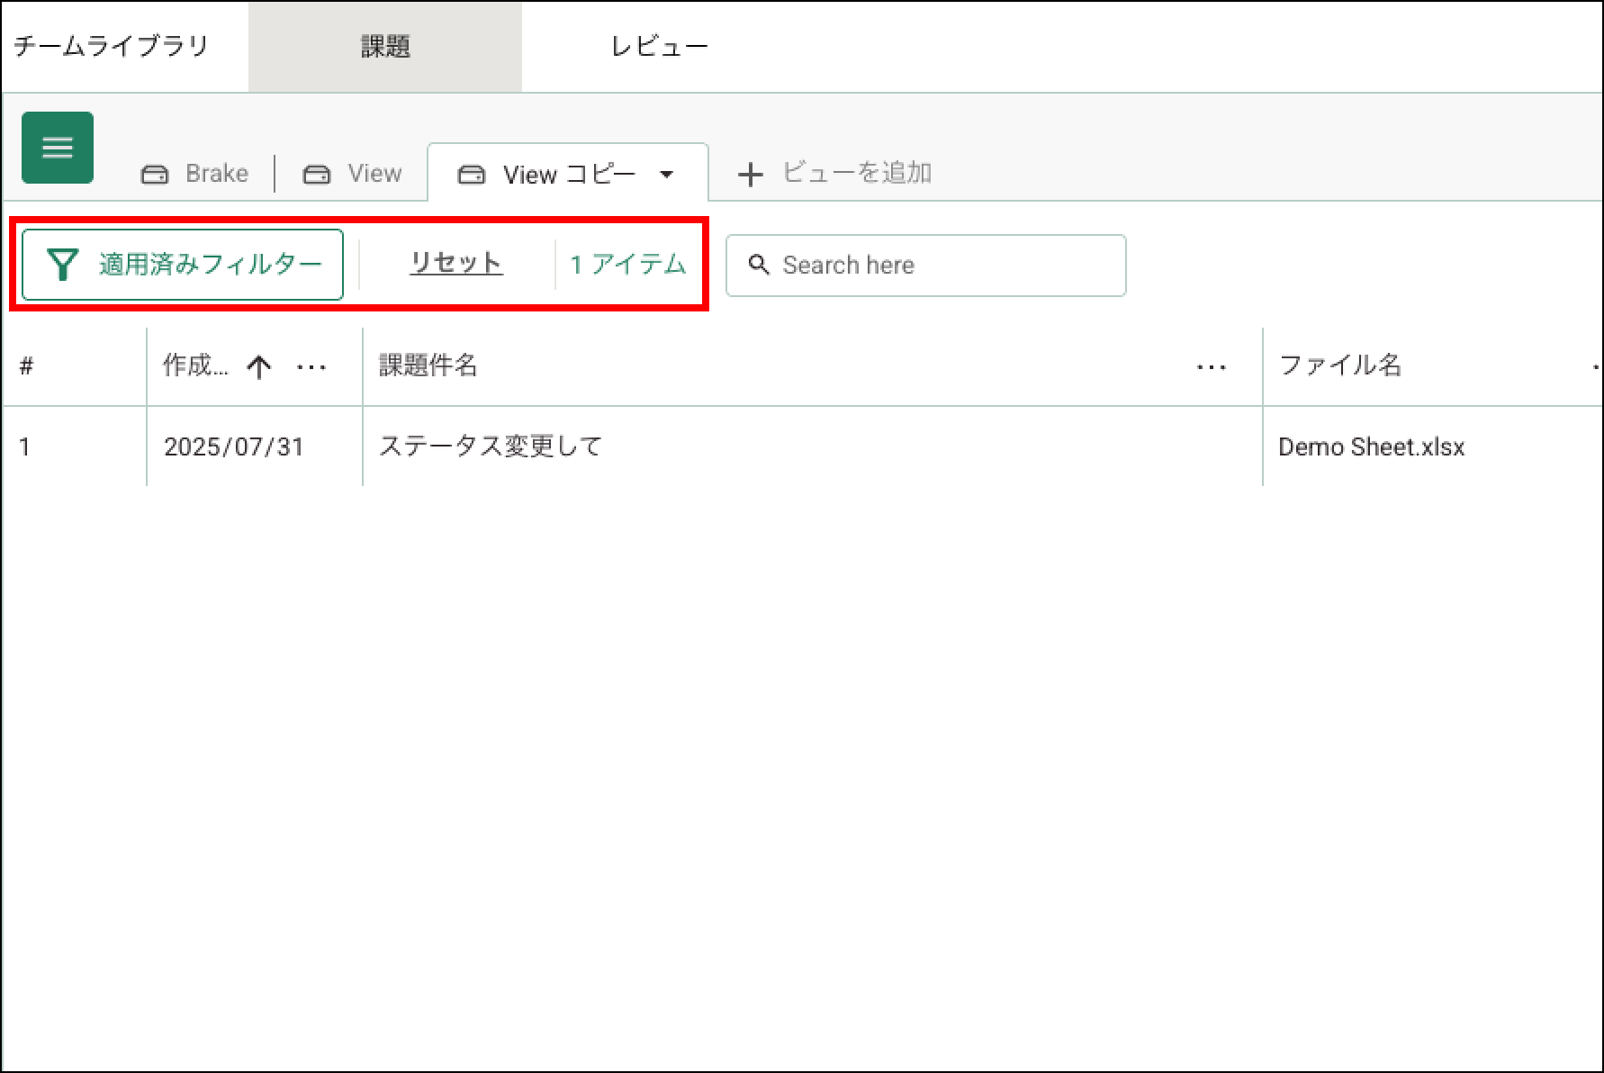Screen dimensions: 1604x1073
Task: Go to the レビュー tab
Action: coord(659,46)
